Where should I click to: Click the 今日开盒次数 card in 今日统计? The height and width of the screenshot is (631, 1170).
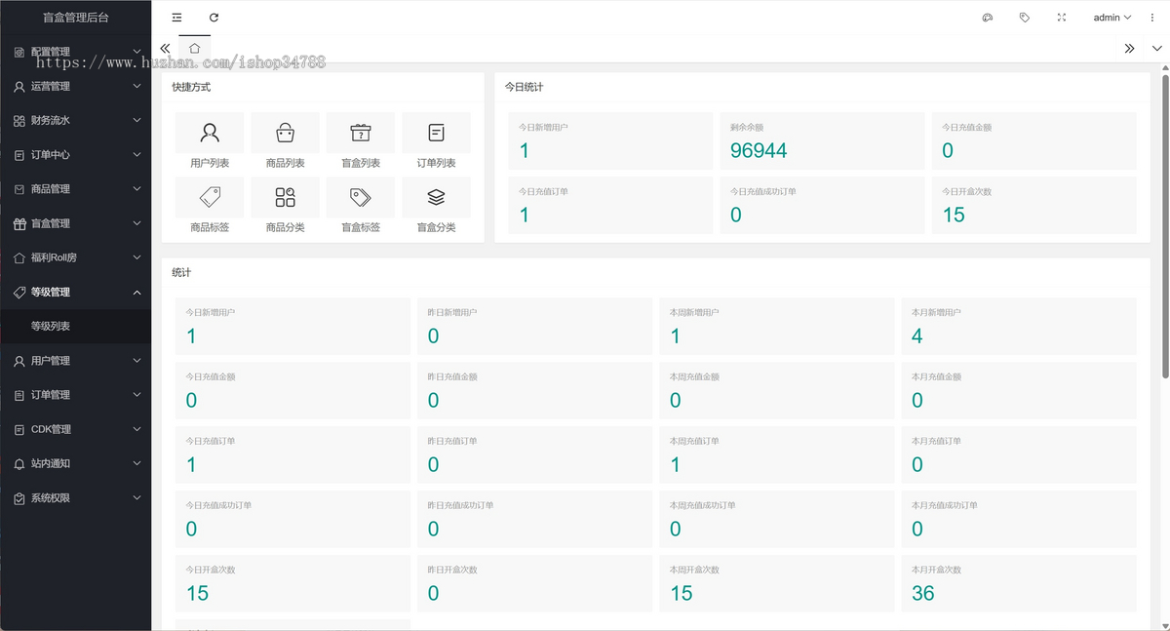click(x=1034, y=205)
